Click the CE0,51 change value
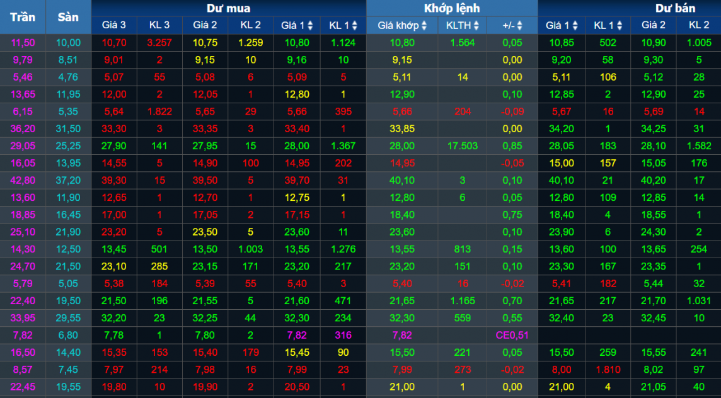Image resolution: width=721 pixels, height=398 pixels. [x=512, y=335]
